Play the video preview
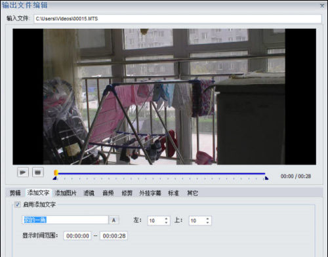328x257 pixels. [x=23, y=172]
